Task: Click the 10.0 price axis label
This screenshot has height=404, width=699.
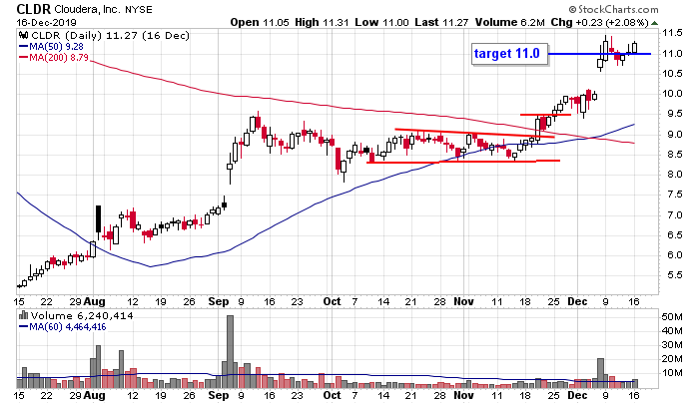Action: pos(672,93)
